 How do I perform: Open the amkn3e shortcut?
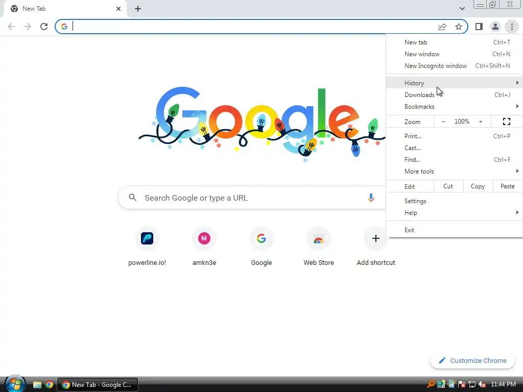(x=204, y=247)
